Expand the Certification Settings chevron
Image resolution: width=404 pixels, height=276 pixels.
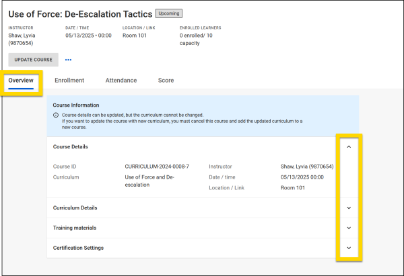point(348,248)
